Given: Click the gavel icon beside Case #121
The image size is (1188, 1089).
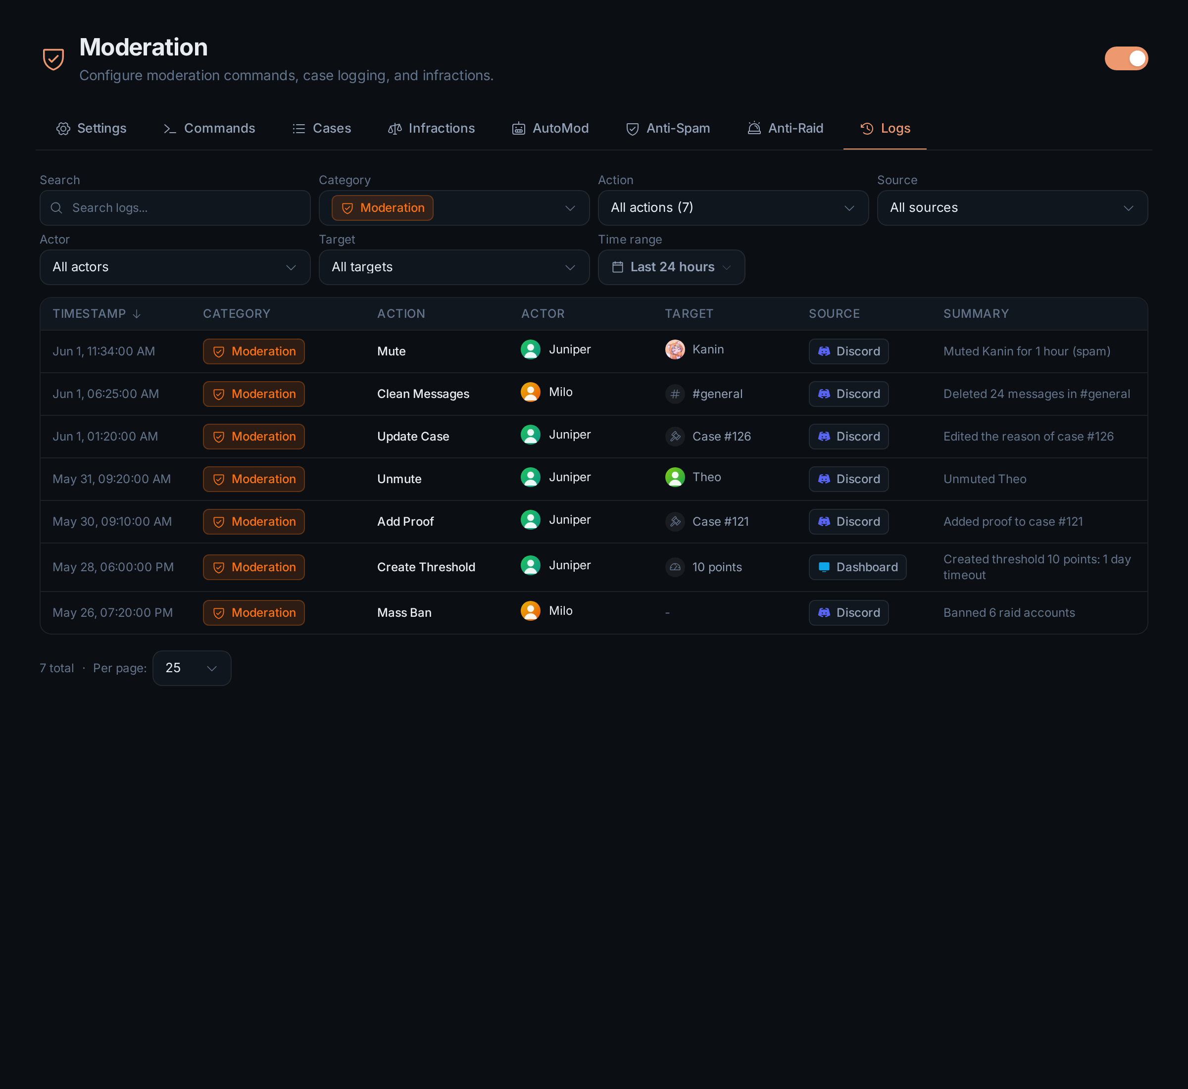Looking at the screenshot, I should point(675,522).
